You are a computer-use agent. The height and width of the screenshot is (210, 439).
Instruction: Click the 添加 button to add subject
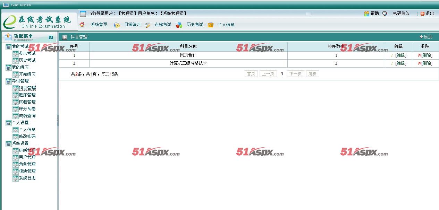[426, 37]
